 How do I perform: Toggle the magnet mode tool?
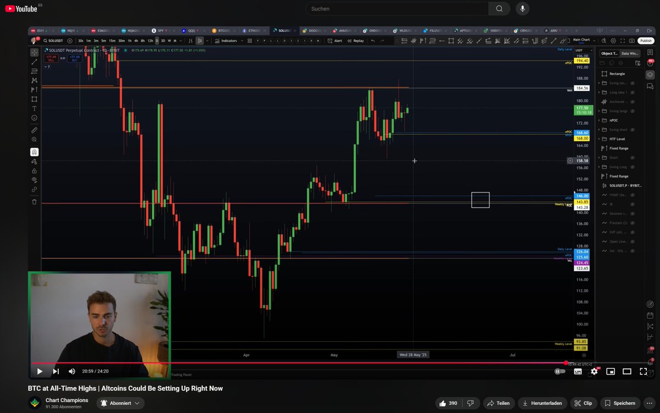click(34, 152)
